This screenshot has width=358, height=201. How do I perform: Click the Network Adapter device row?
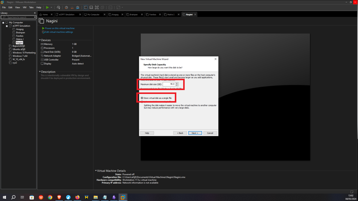click(x=66, y=56)
